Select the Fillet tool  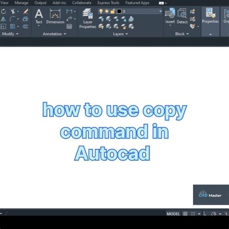pyautogui.click(x=13, y=19)
